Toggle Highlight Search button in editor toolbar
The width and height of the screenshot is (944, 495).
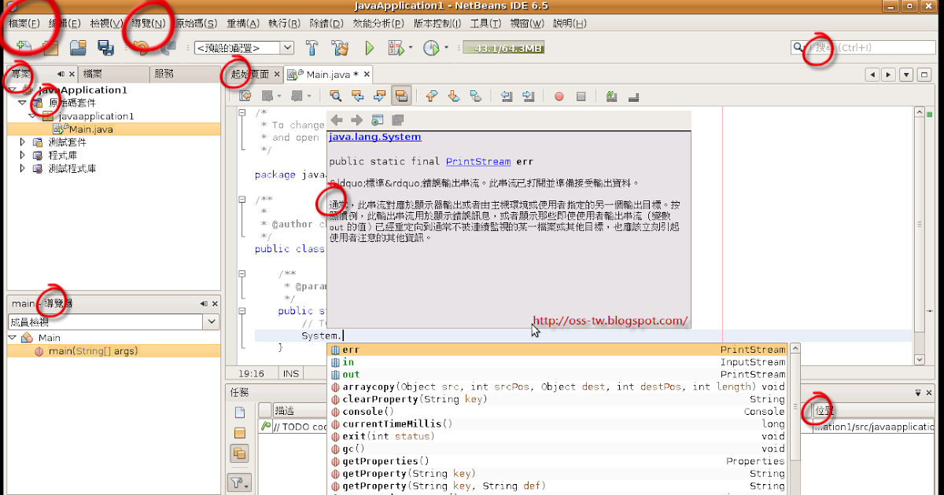coord(401,96)
